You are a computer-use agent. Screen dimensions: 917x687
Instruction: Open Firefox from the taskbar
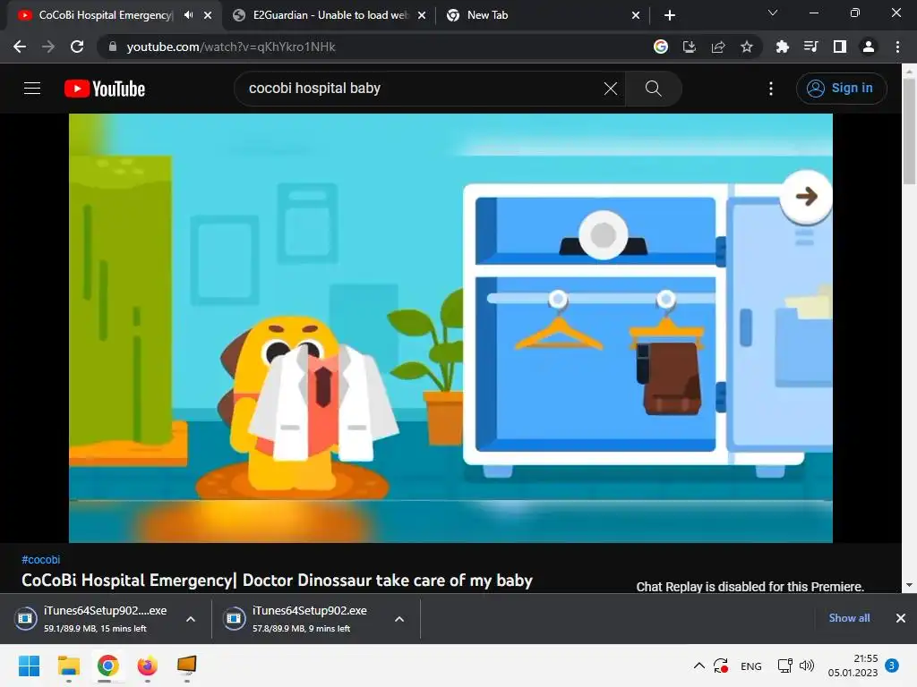click(x=148, y=666)
